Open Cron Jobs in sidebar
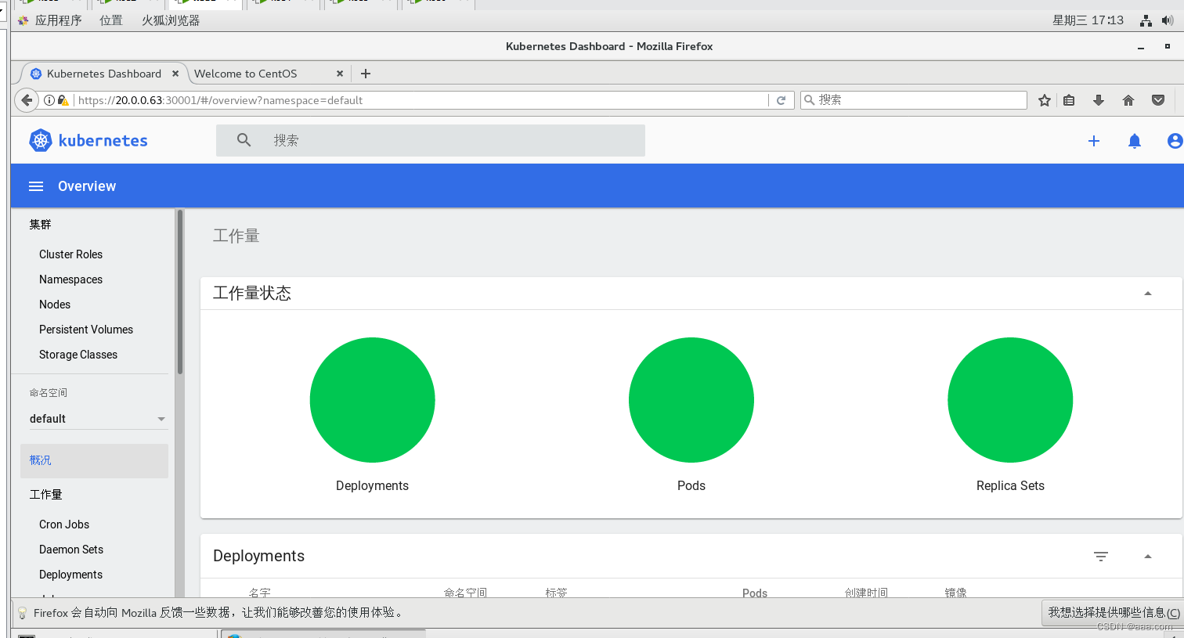The height and width of the screenshot is (638, 1184). click(x=64, y=524)
